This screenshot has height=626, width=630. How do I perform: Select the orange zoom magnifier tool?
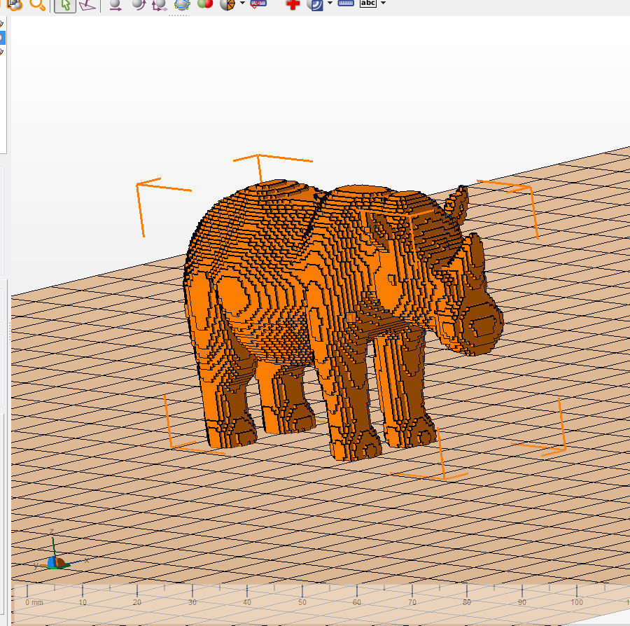[x=37, y=4]
